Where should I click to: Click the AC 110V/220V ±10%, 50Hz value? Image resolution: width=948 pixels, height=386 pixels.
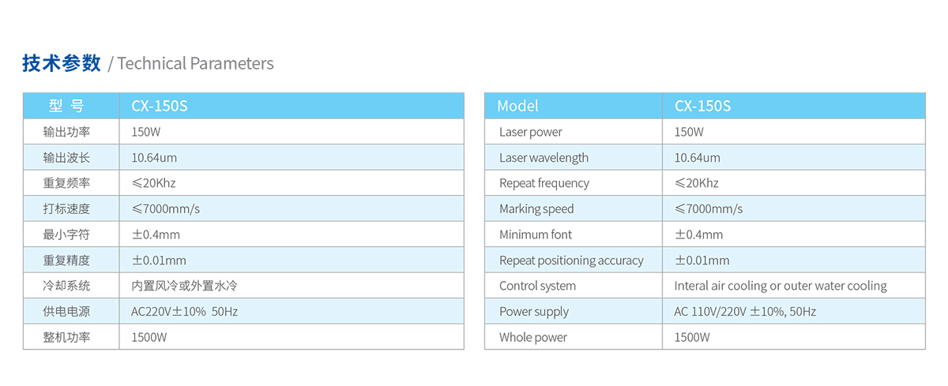pos(745,311)
